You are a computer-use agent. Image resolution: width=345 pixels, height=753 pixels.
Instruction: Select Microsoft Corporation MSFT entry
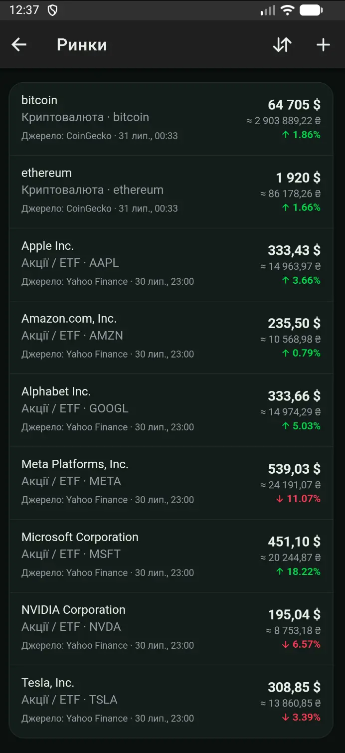(x=171, y=556)
